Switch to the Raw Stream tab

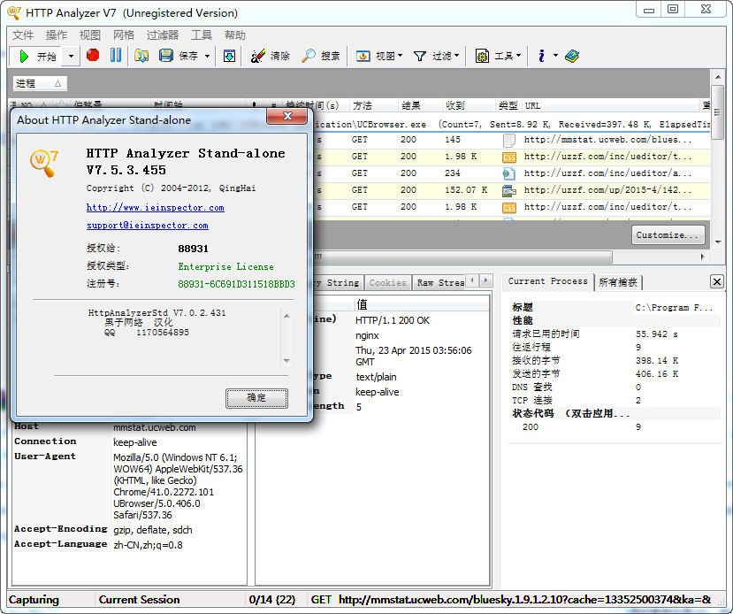440,283
